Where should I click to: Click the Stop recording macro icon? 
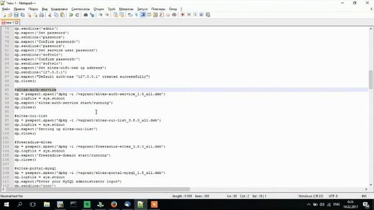click(189, 15)
